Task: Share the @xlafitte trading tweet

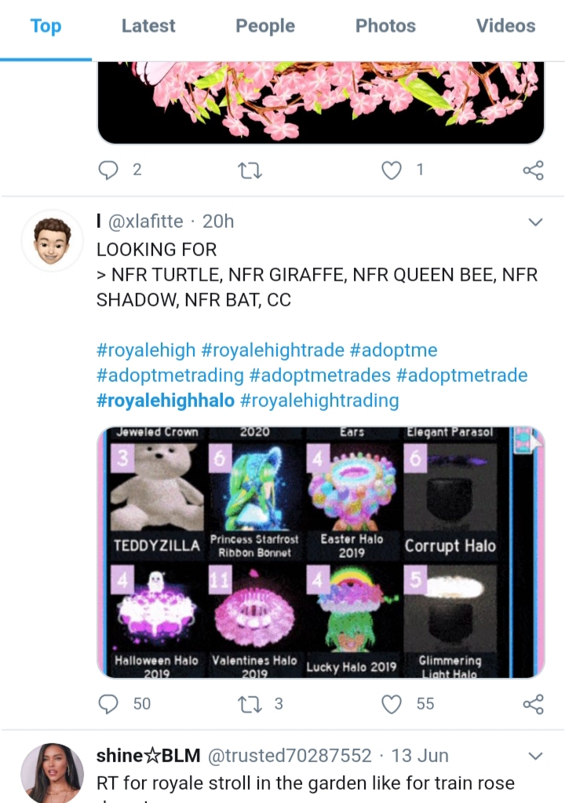Action: point(534,704)
